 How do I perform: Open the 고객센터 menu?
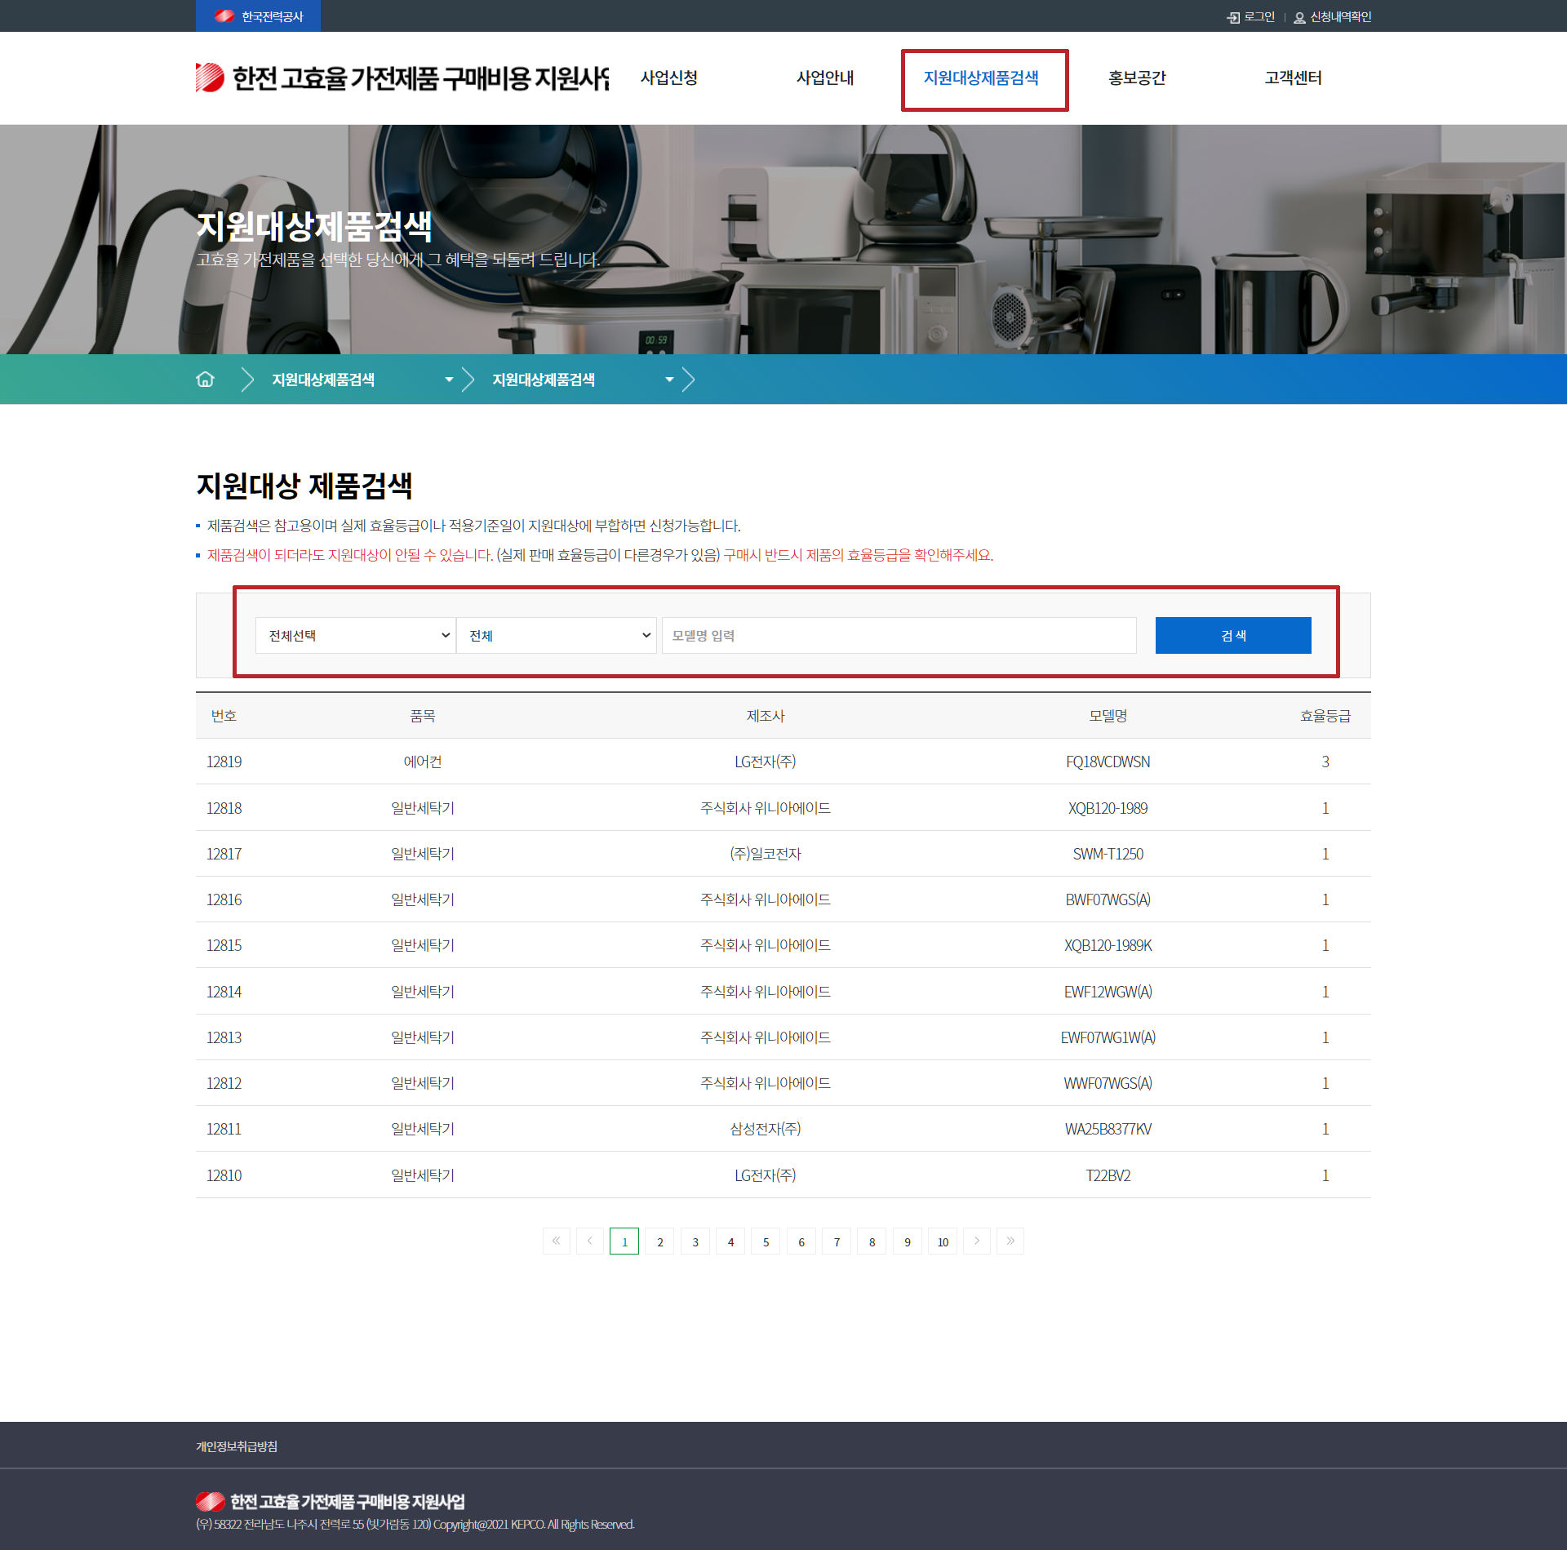1293,78
